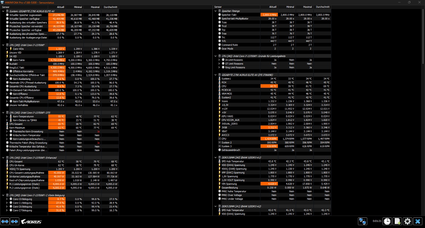Screen dimensions: 425x228
Task: Click the thermometer icon beside PCH
Action: pos(220,82)
